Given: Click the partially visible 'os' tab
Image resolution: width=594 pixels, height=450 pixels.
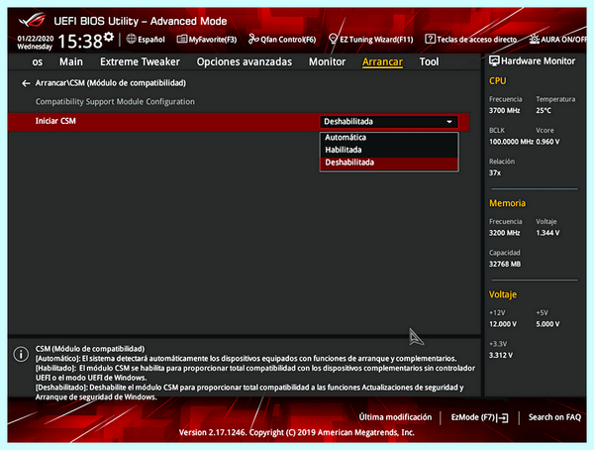Looking at the screenshot, I should click(38, 61).
